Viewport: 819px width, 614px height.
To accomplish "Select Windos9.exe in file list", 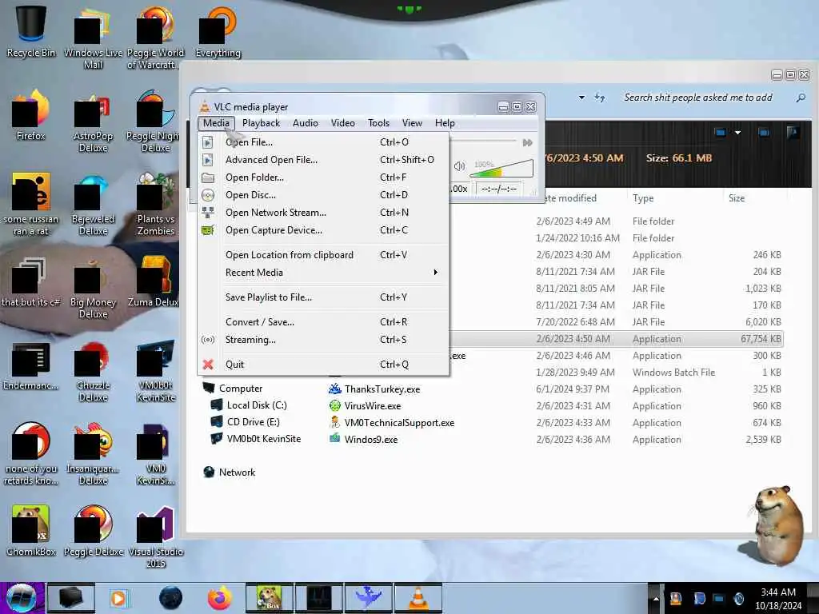I will [371, 440].
